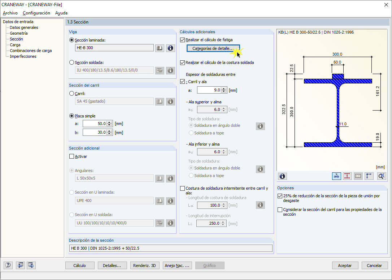Select Sección laminada radio option
The width and height of the screenshot is (392, 280).
[72, 40]
